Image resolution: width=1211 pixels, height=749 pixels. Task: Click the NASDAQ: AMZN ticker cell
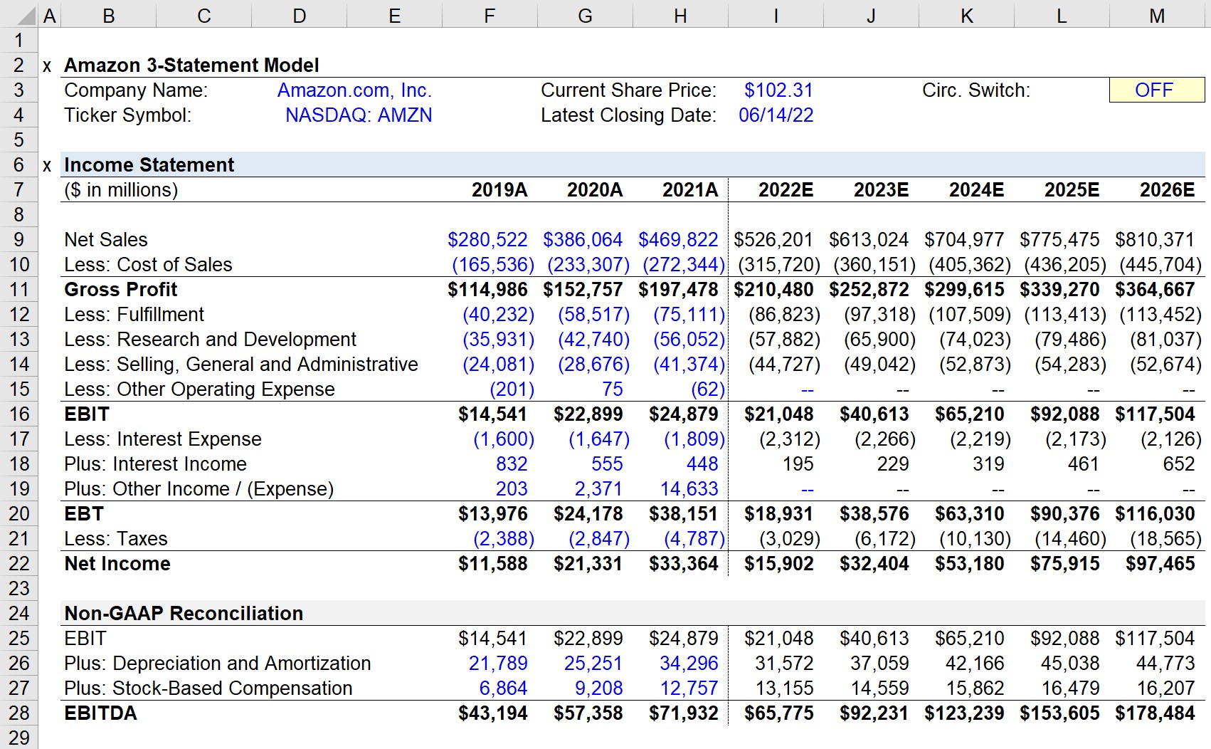pos(359,115)
